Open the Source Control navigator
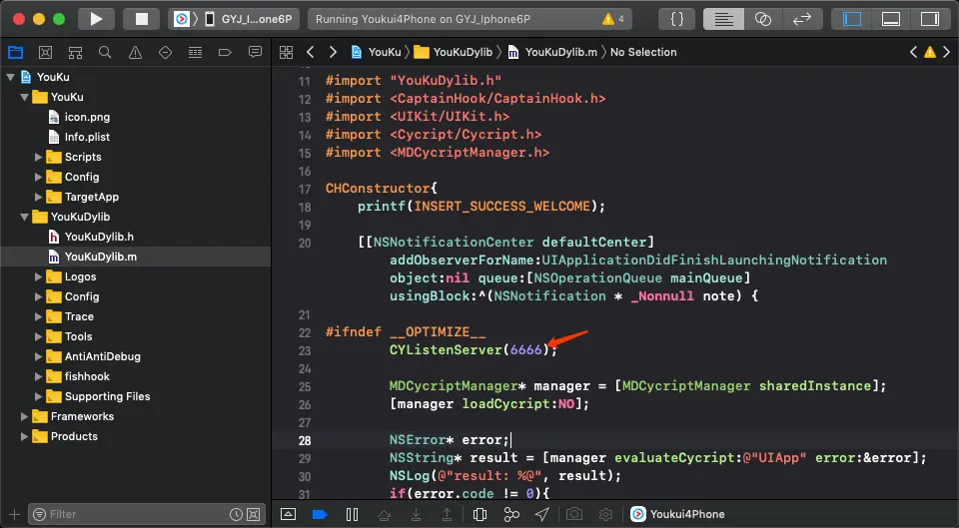Screen dimensions: 959x528 pos(45,53)
